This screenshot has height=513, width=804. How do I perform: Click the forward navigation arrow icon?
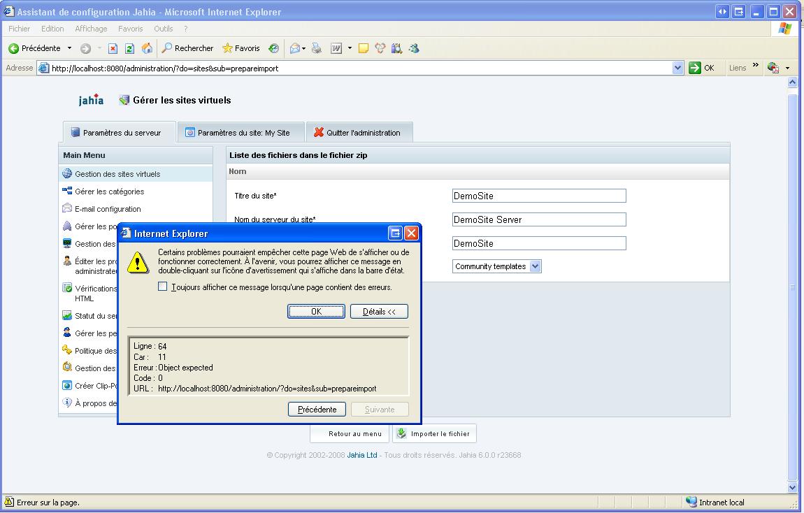[x=85, y=49]
